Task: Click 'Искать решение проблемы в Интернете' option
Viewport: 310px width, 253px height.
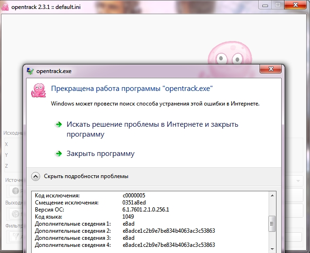Action: tap(152, 129)
